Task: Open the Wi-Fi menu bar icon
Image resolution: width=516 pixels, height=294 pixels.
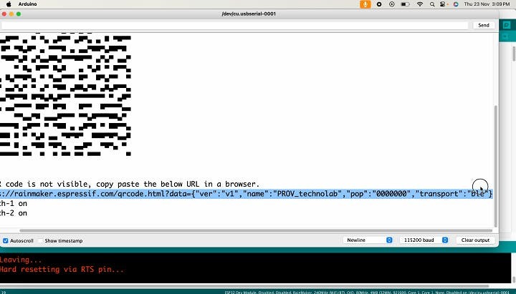Action: click(x=420, y=4)
